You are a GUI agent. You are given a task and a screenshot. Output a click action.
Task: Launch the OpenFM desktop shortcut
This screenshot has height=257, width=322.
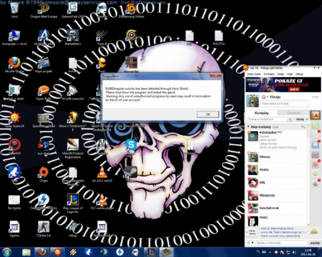pos(15,146)
